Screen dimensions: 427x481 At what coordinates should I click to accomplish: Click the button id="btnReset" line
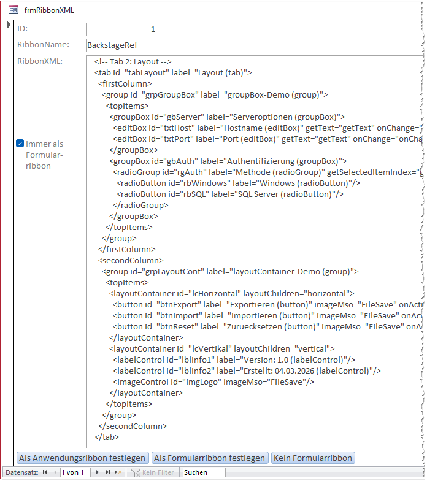[267, 326]
